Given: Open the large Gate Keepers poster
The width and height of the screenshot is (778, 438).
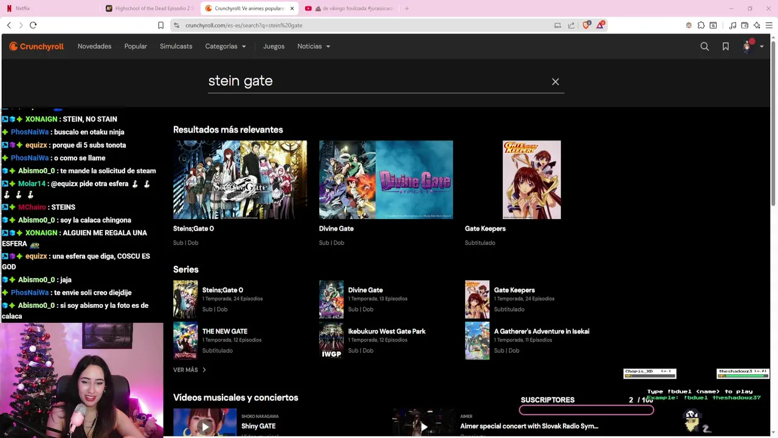Looking at the screenshot, I should (532, 179).
